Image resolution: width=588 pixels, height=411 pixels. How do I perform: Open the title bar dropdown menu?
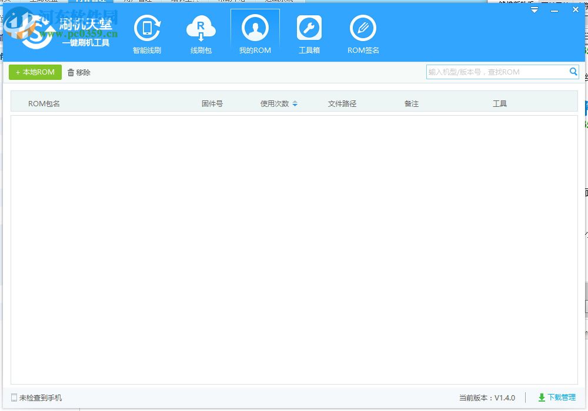pos(534,10)
